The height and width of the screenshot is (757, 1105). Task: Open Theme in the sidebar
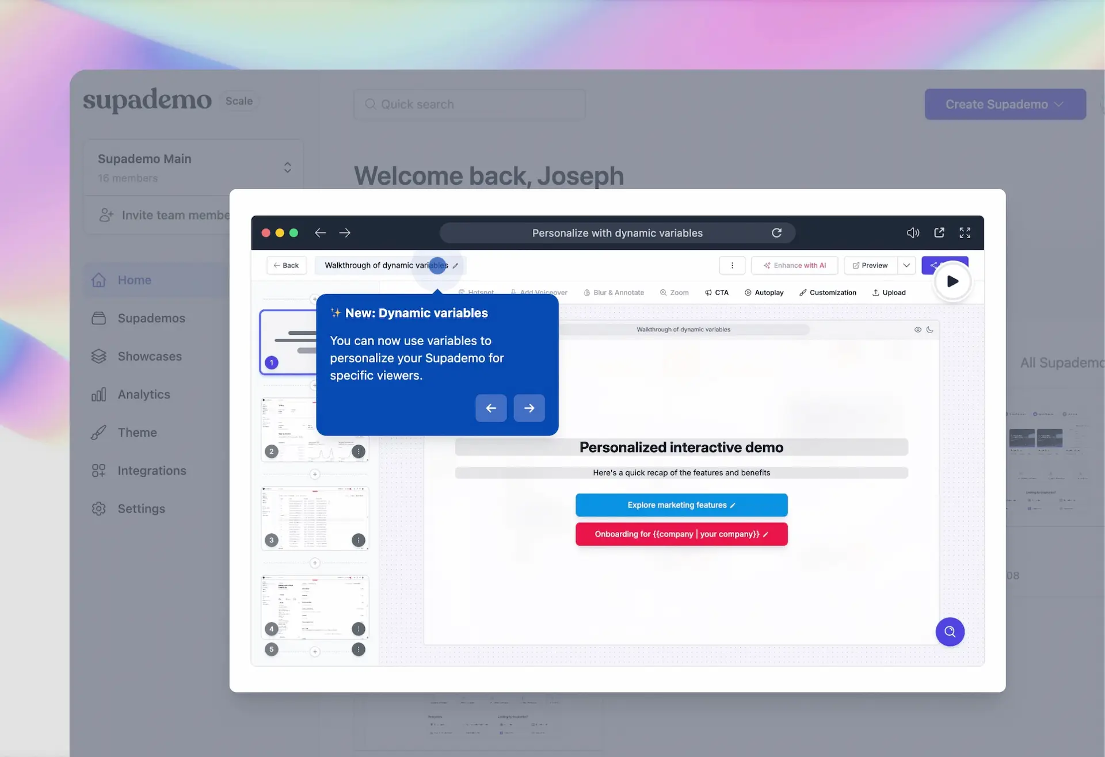tap(124, 433)
